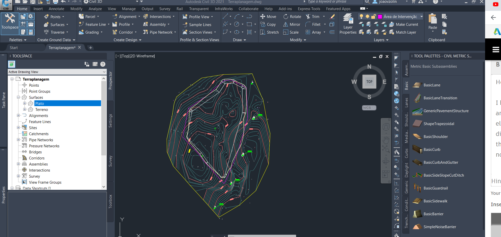The width and height of the screenshot is (501, 237).
Task: Open the WCS dropdown below the ViewCube
Action: (369, 108)
